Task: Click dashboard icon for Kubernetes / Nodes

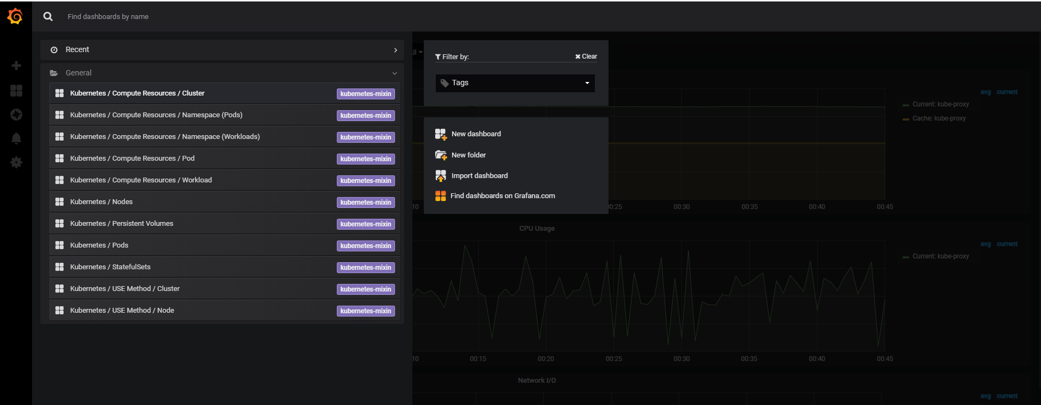Action: point(60,202)
